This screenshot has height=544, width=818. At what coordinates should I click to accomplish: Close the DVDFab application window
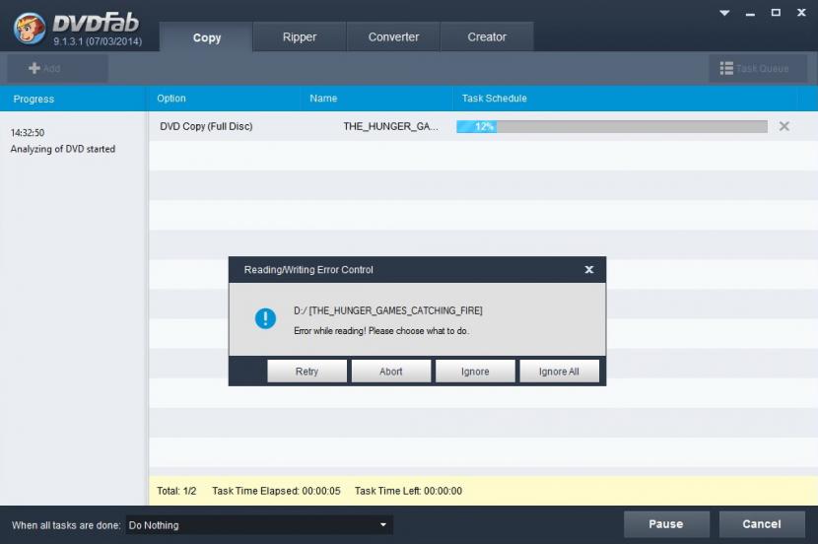[801, 13]
